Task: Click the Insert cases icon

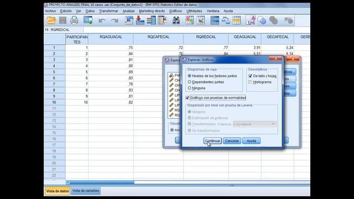Action: click(x=189, y=20)
